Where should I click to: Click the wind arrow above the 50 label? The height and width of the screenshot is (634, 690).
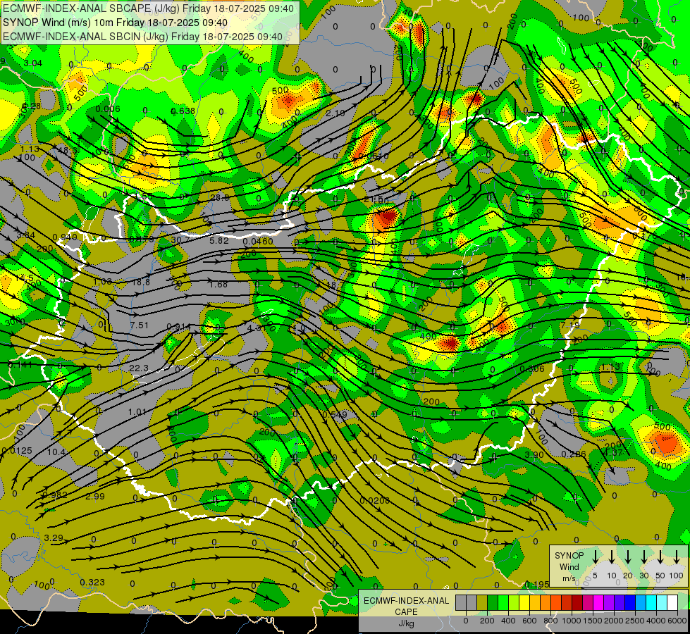(x=660, y=556)
